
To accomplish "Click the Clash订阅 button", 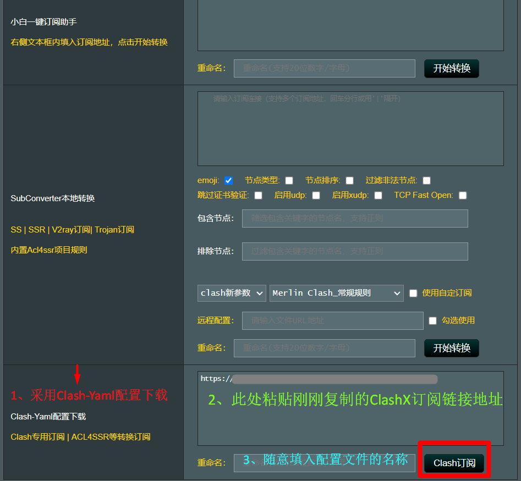I will [x=454, y=463].
